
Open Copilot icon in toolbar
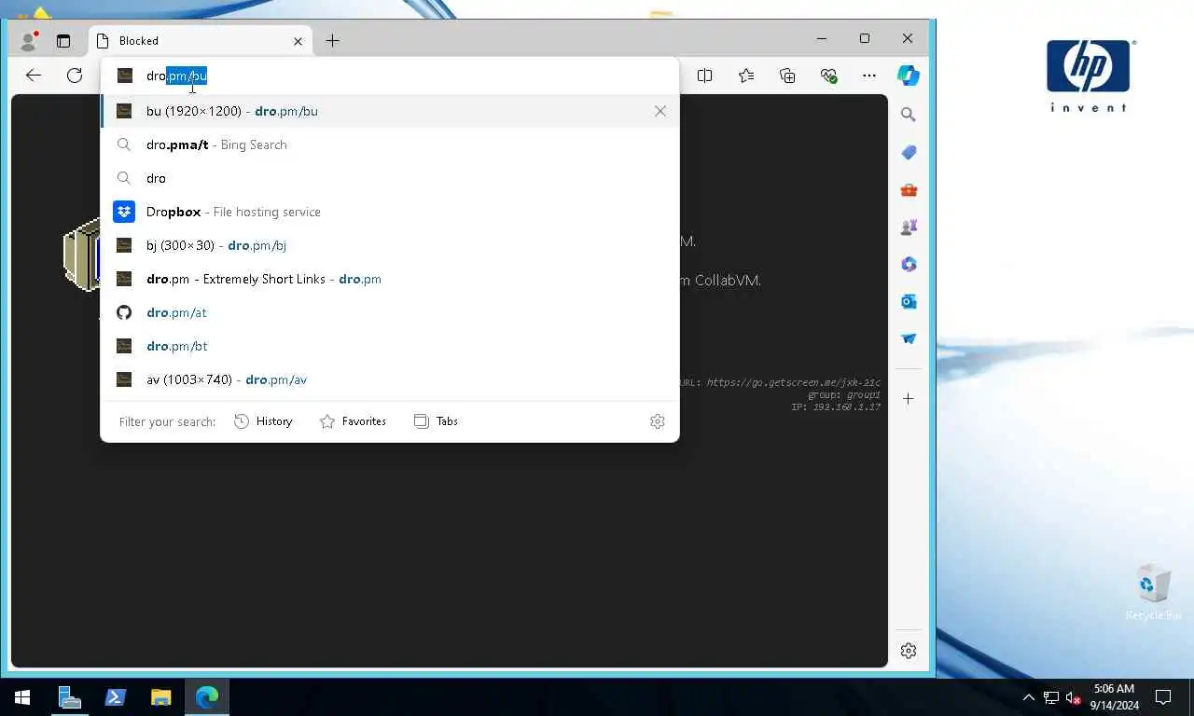pyautogui.click(x=909, y=76)
